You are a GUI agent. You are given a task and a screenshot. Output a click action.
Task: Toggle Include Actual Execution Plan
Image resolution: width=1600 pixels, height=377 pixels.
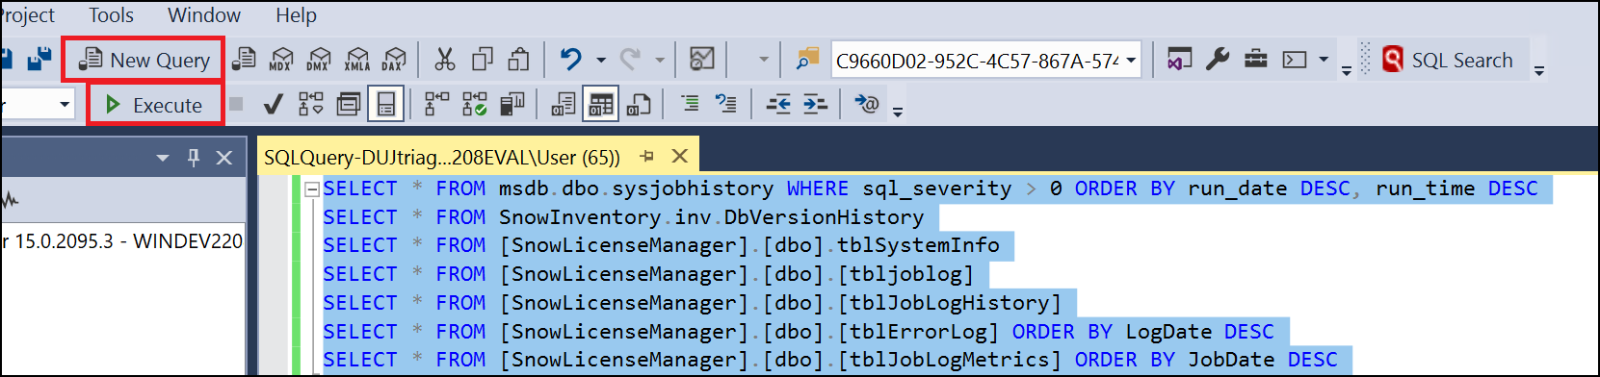[x=437, y=104]
